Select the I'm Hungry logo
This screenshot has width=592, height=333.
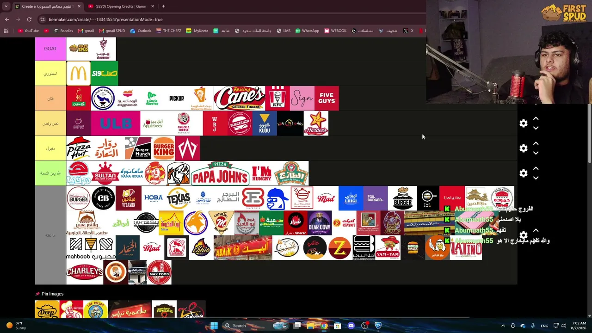(x=262, y=173)
